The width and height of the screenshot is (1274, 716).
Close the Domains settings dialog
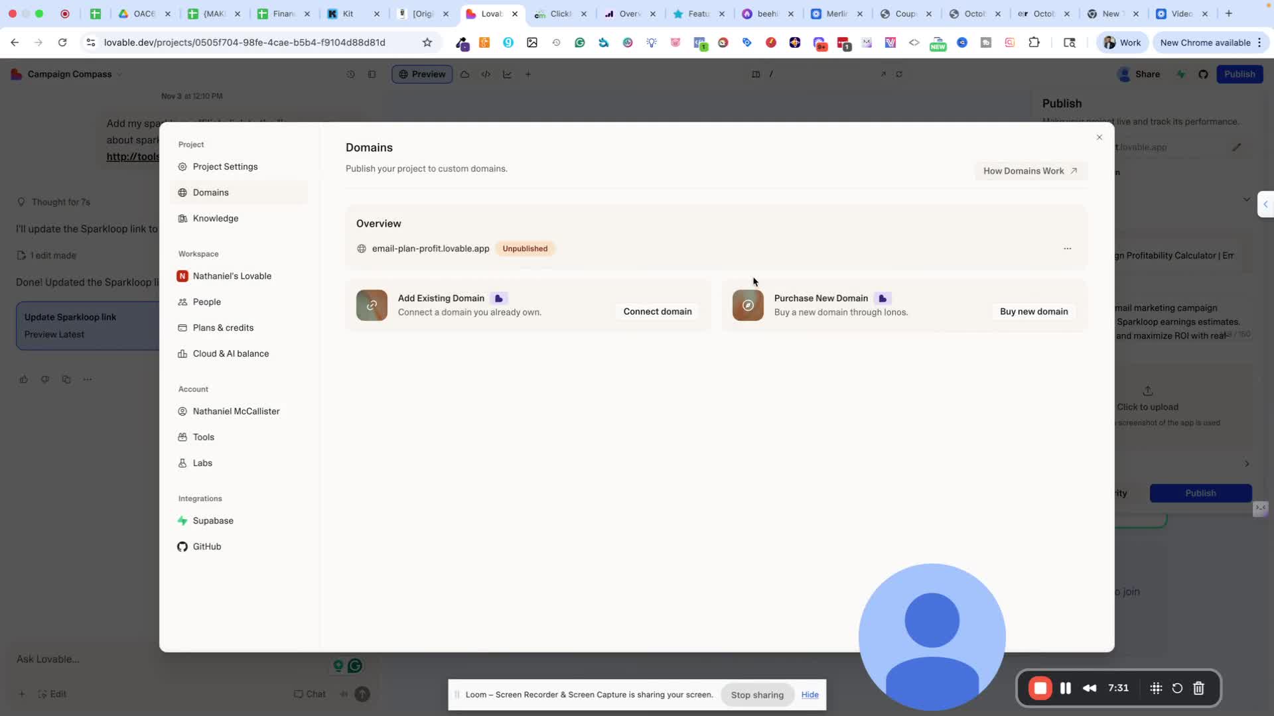point(1099,137)
